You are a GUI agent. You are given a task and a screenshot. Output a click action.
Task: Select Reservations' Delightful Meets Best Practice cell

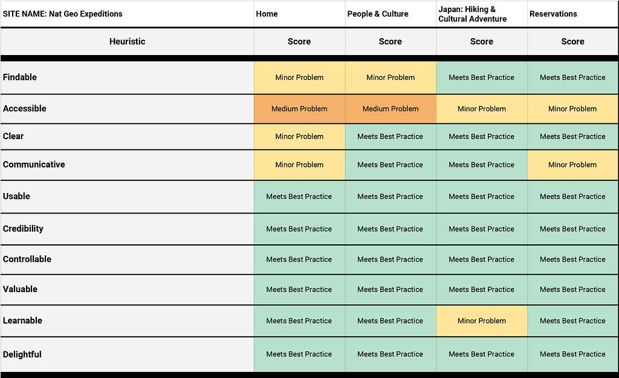click(572, 354)
